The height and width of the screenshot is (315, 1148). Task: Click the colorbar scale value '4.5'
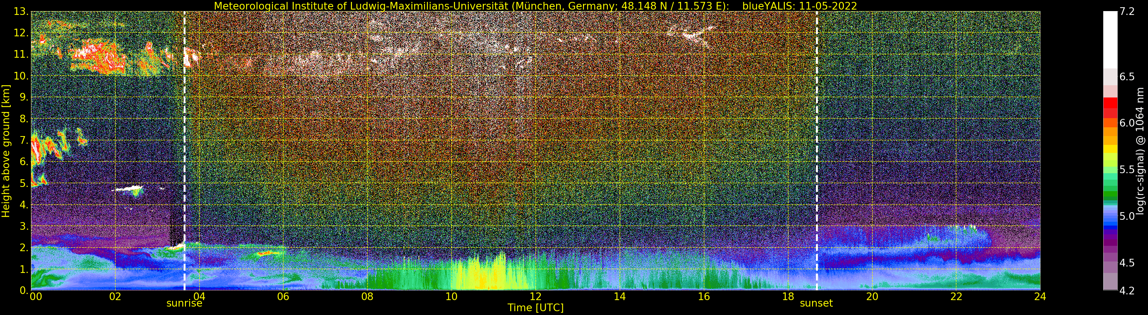(x=1127, y=262)
